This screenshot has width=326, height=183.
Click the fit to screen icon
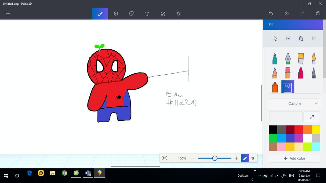165,158
